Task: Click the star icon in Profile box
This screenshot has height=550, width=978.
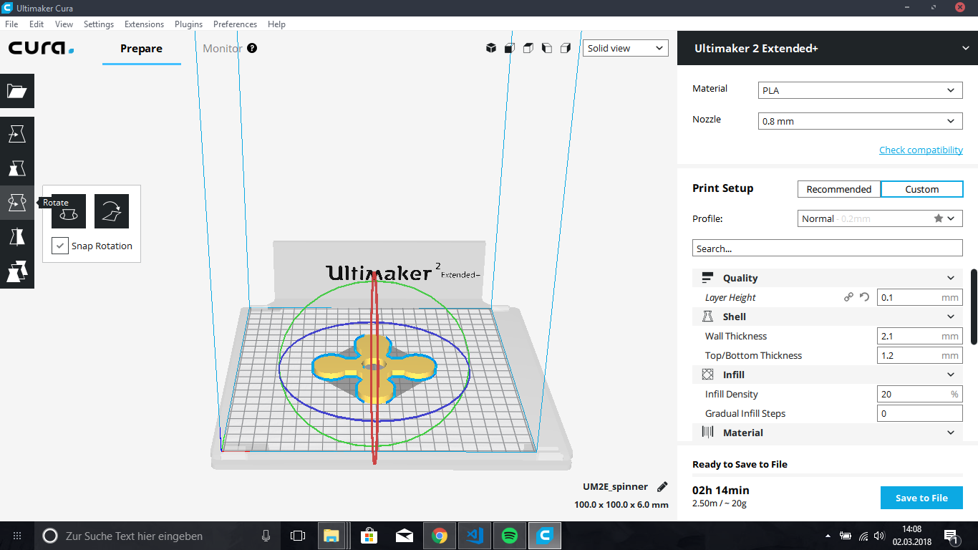Action: 938,218
